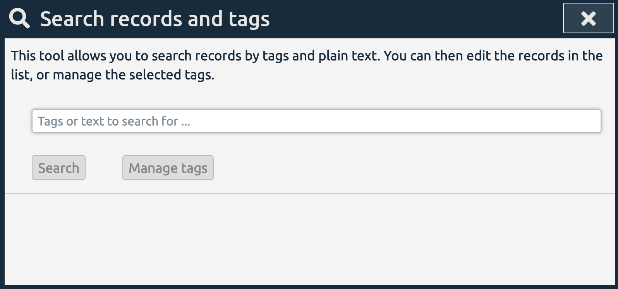
Task: Click the gap between Search and Manage tags
Action: pos(104,168)
